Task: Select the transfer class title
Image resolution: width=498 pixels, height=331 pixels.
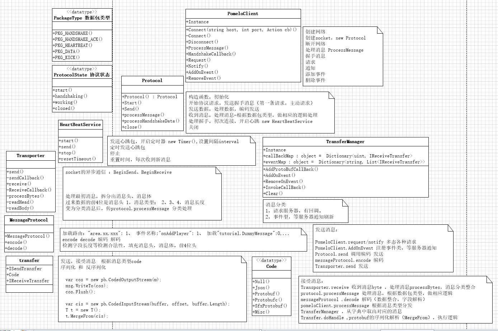Action: tap(29, 261)
